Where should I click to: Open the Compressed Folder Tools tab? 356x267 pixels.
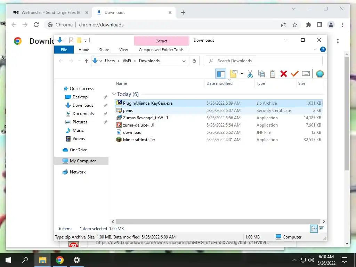tap(161, 50)
